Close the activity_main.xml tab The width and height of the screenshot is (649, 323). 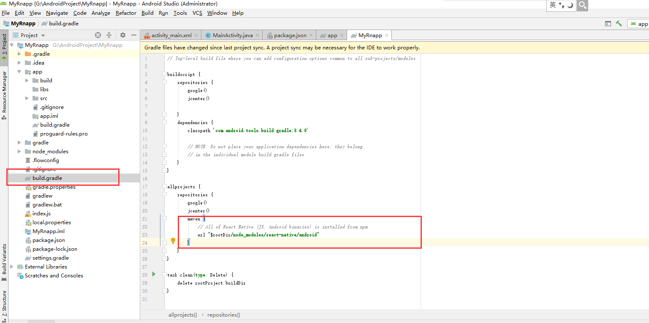pos(196,35)
